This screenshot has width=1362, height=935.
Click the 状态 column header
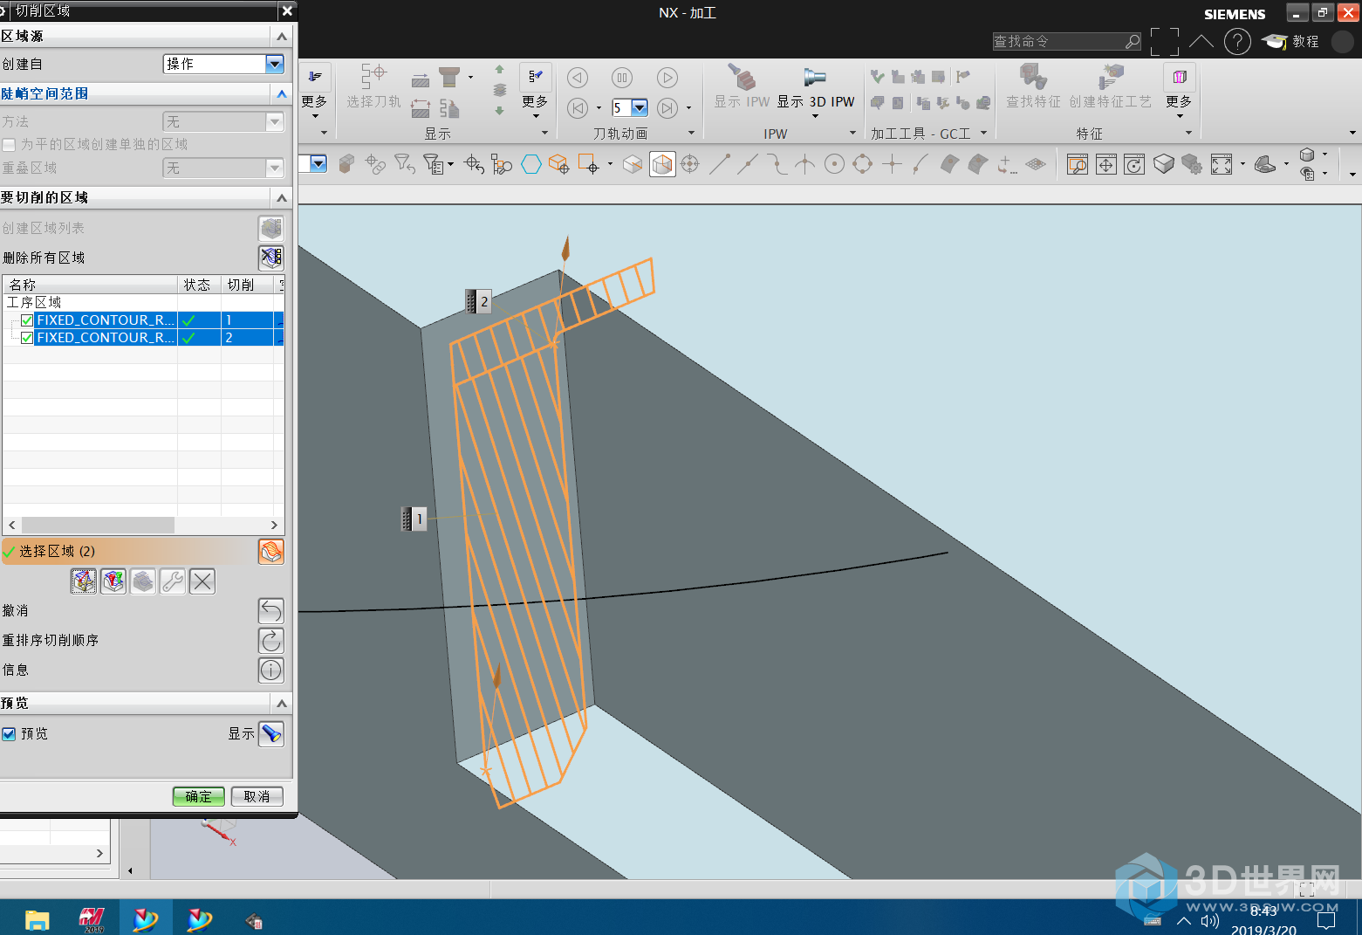(199, 285)
